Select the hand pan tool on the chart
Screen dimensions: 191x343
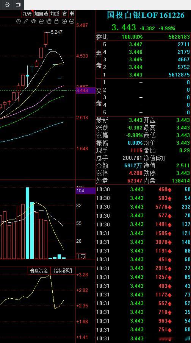(49, 22)
